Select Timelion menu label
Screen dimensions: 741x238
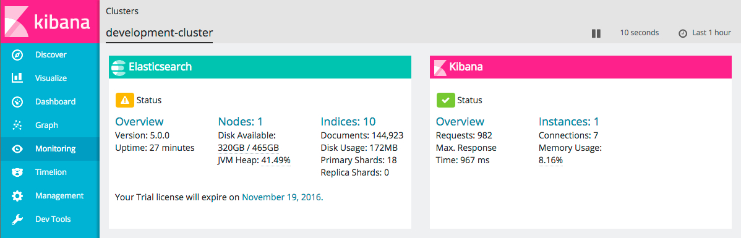point(51,172)
